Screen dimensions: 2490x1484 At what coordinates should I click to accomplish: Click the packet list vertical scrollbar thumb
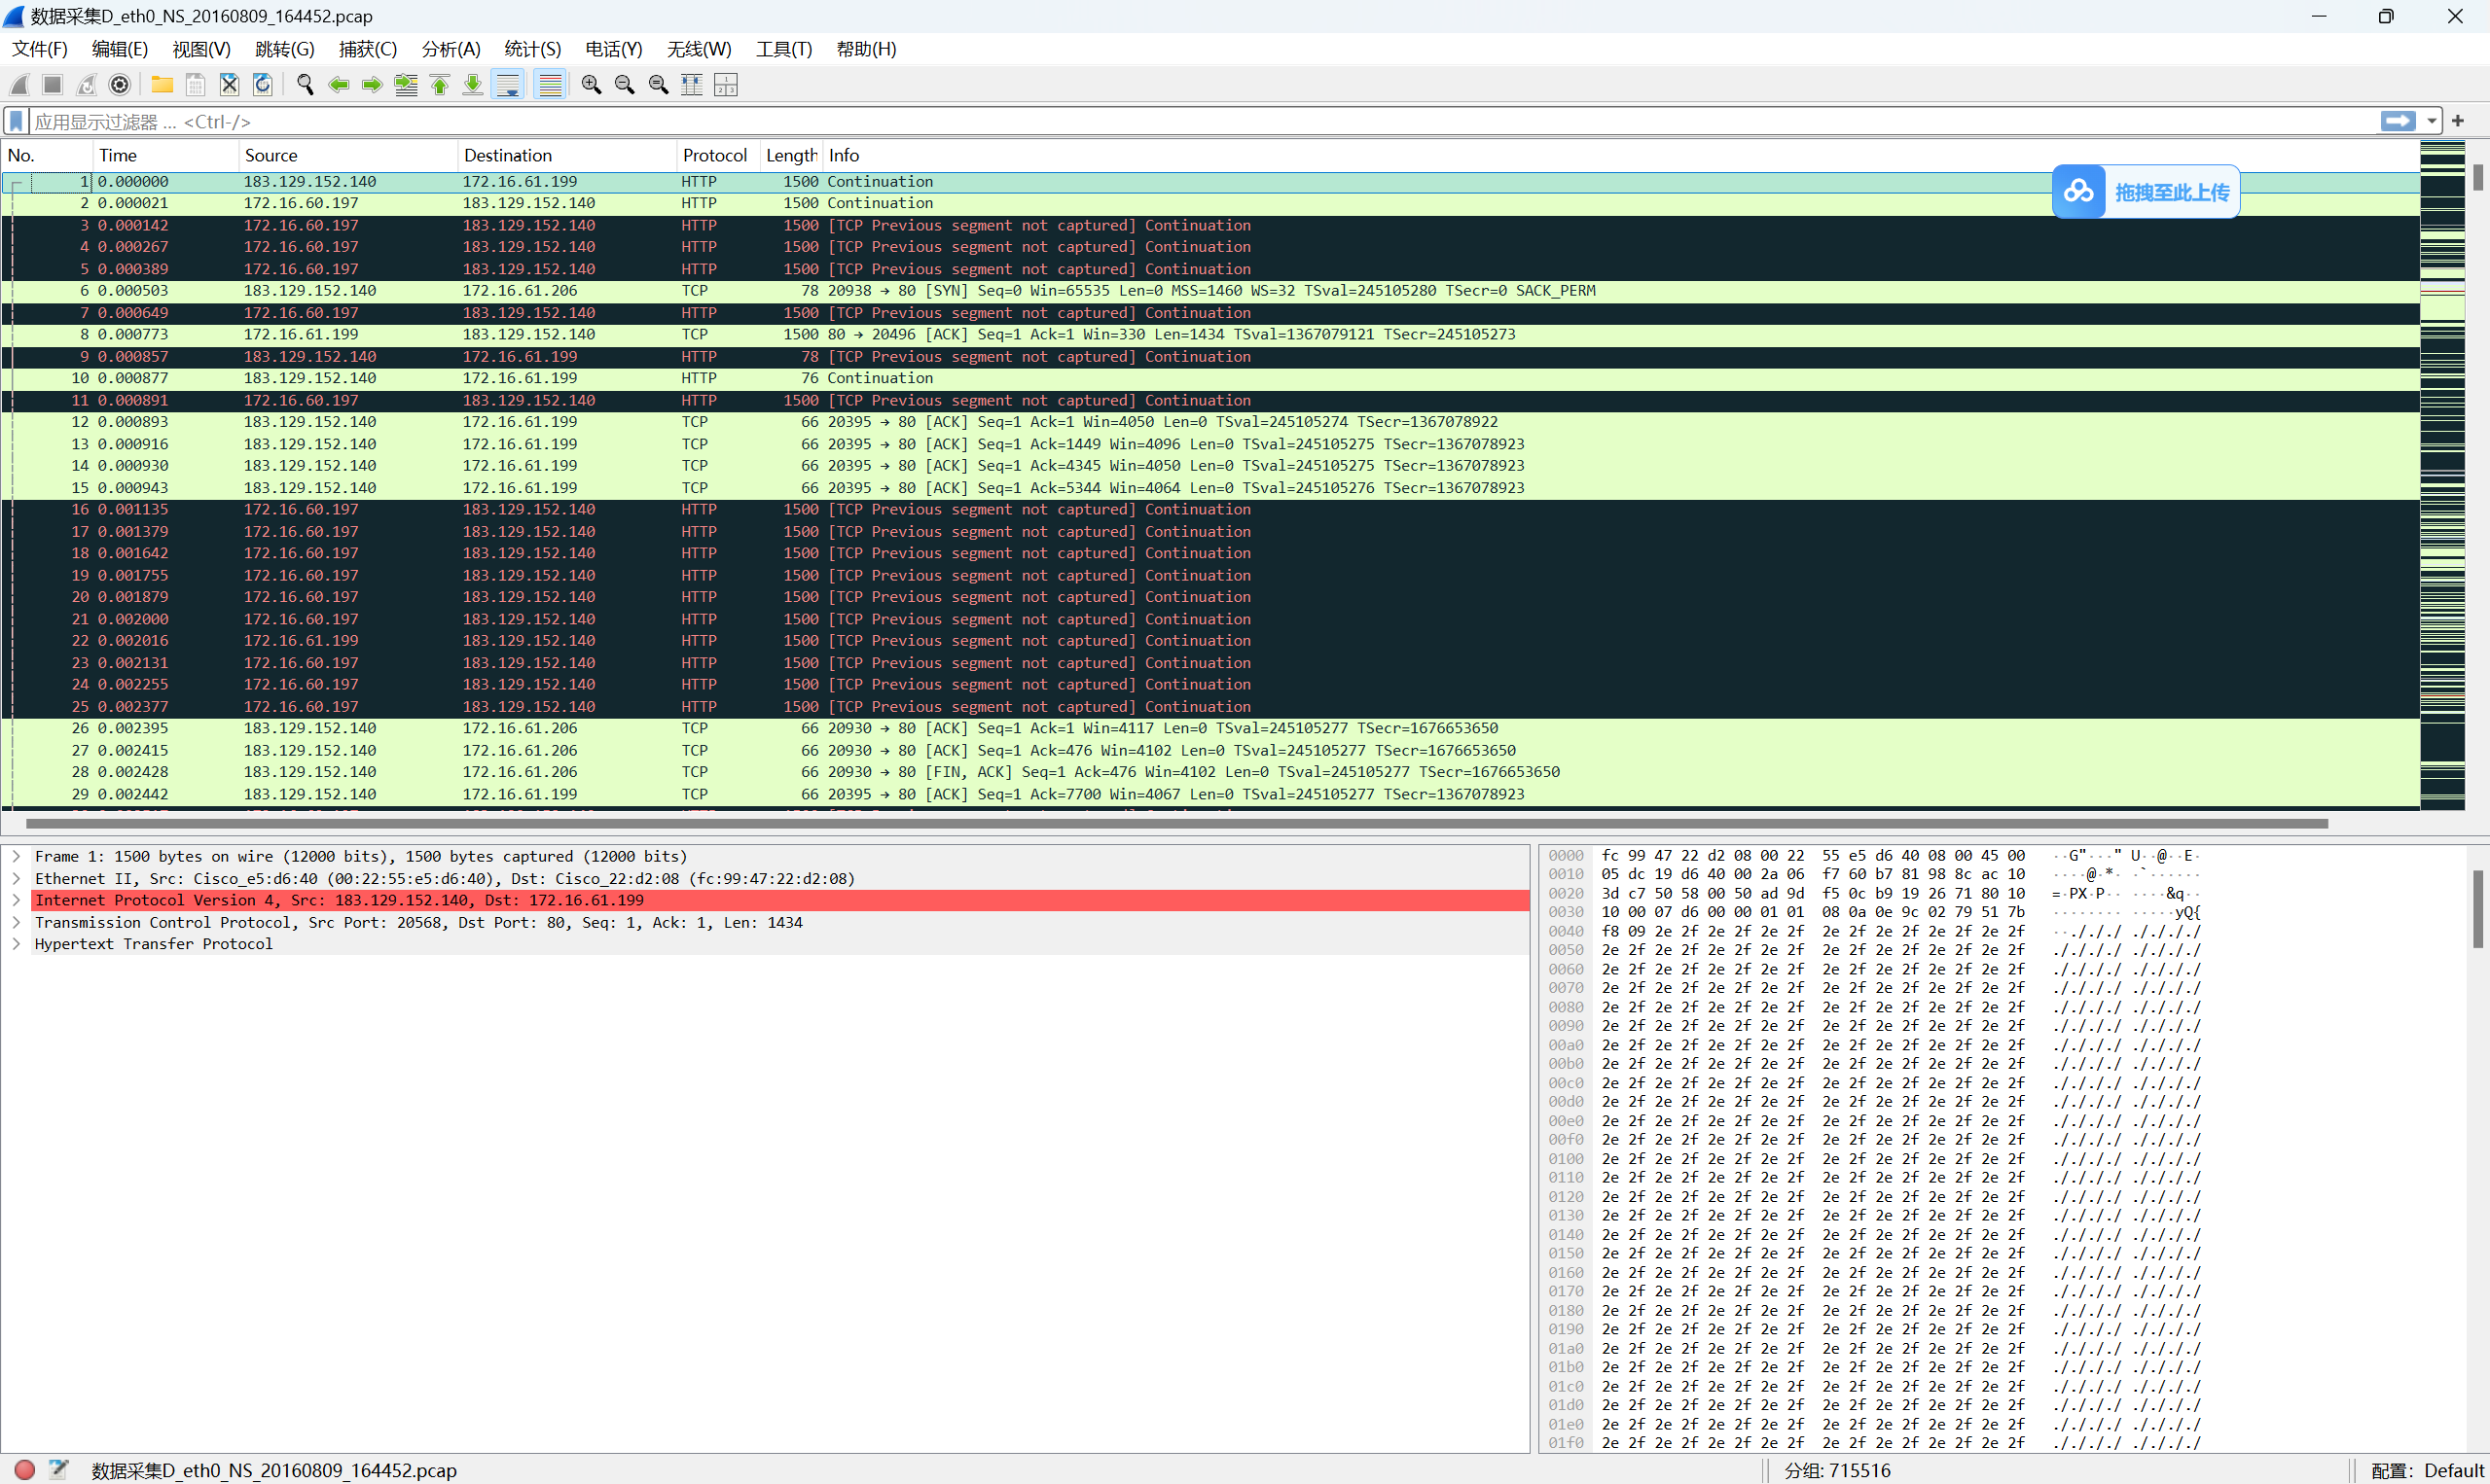[2478, 177]
